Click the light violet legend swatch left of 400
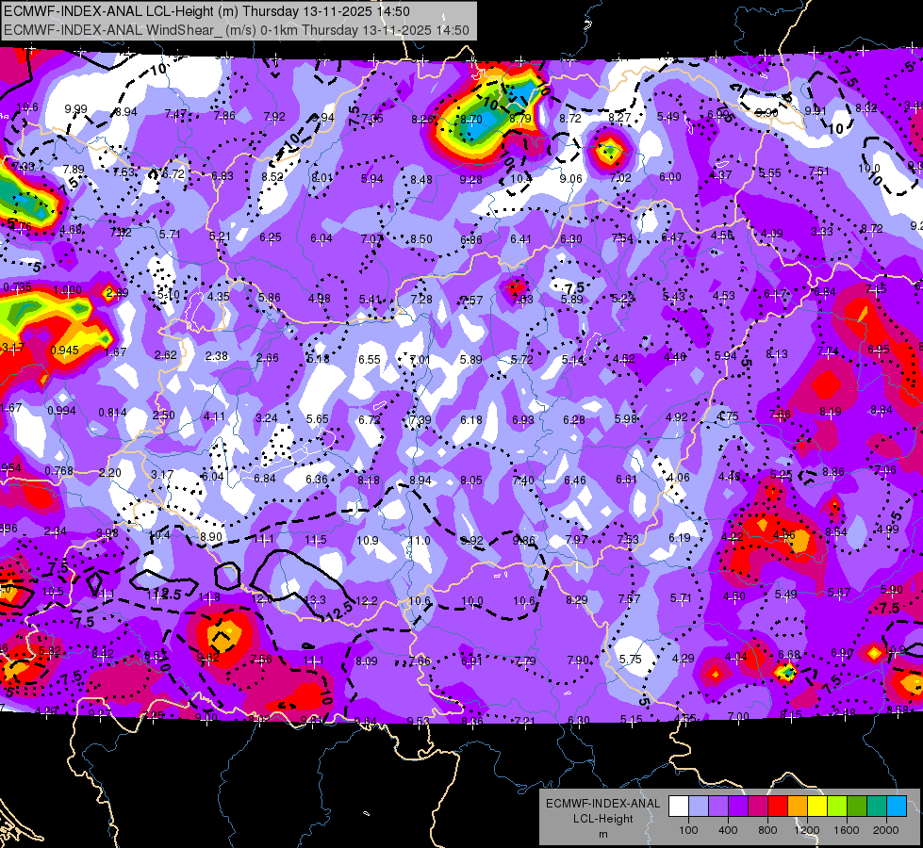Viewport: 923px width, 848px height. (x=718, y=807)
